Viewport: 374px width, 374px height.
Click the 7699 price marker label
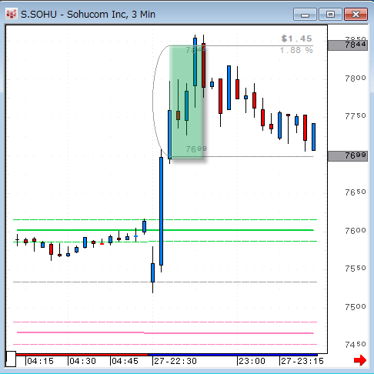pos(348,156)
